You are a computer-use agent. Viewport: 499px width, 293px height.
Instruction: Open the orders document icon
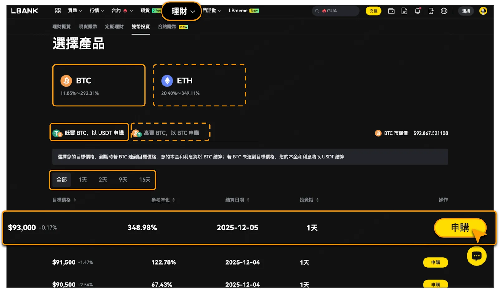pyautogui.click(x=404, y=11)
